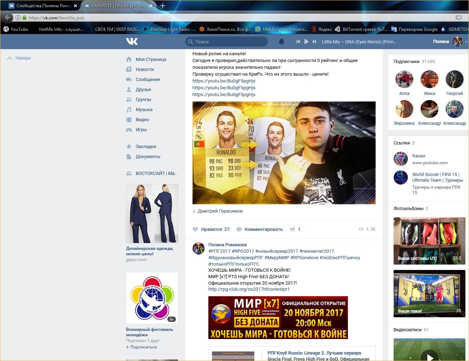
Task: Open the first youtu.be video link
Action: click(224, 81)
